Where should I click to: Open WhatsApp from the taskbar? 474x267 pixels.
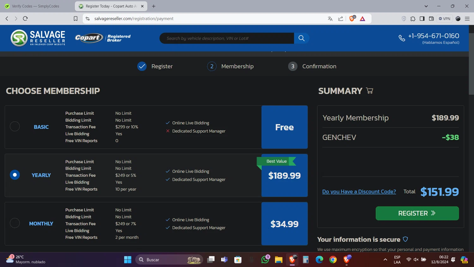265,259
